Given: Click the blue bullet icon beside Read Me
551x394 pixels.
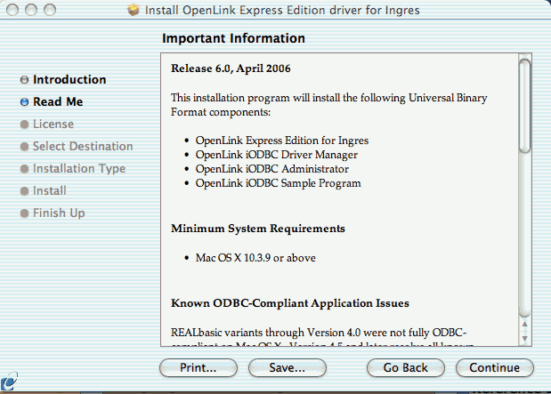Looking at the screenshot, I should point(24,102).
